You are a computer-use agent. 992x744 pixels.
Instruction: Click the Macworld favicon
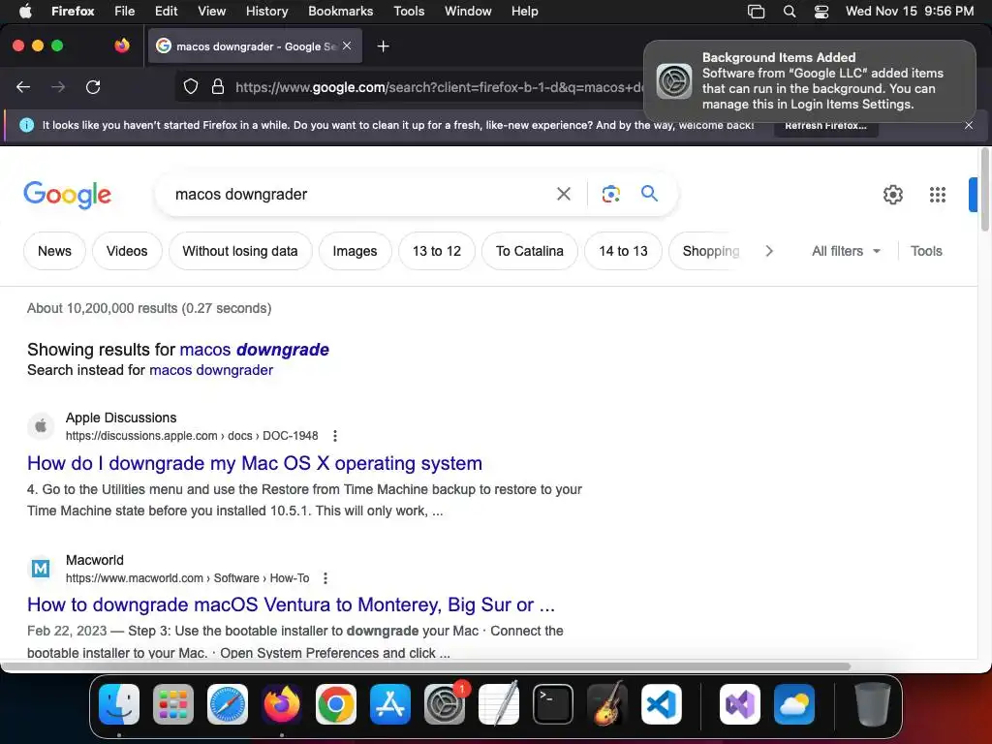coord(41,568)
